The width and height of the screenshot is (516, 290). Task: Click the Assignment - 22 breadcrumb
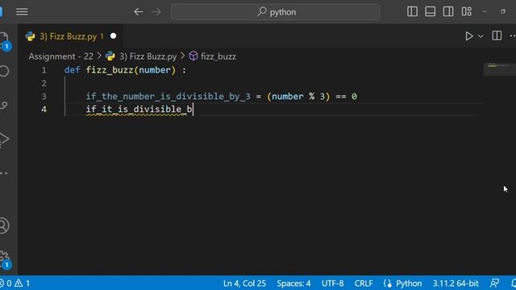pyautogui.click(x=61, y=56)
